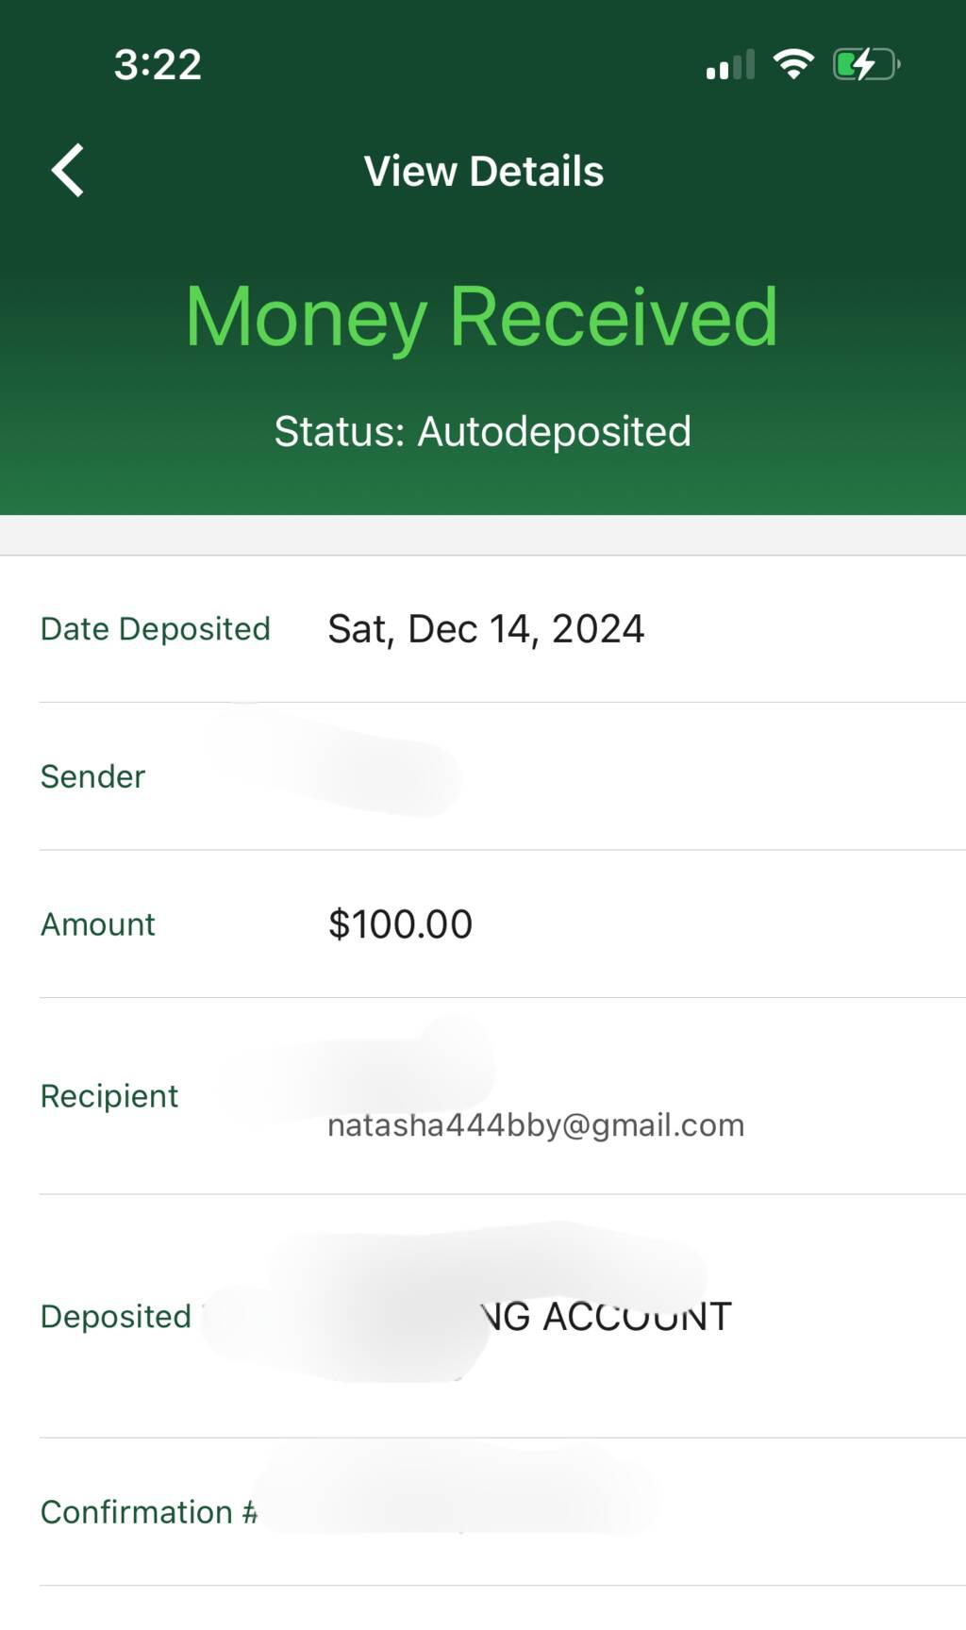Tap the $100.00 amount value

point(400,924)
